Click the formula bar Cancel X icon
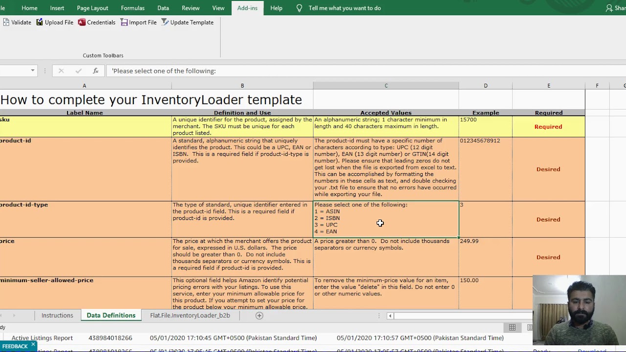626x352 pixels. 61,71
